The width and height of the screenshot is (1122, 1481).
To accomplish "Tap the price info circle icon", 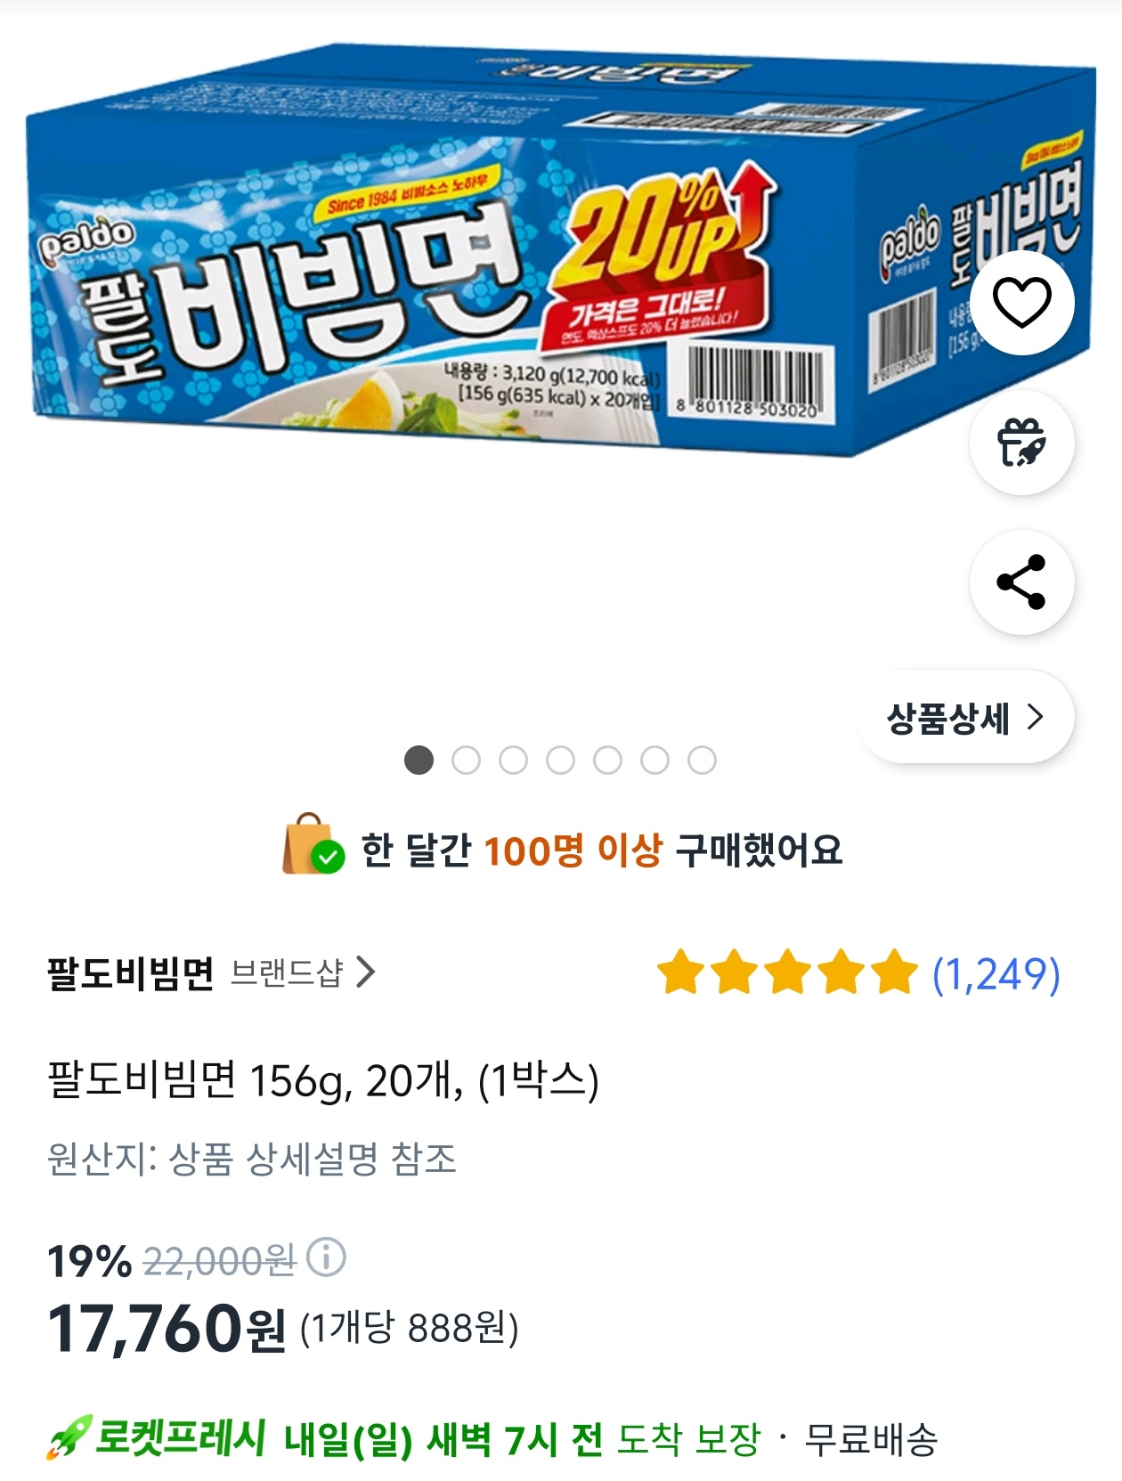I will [326, 1257].
